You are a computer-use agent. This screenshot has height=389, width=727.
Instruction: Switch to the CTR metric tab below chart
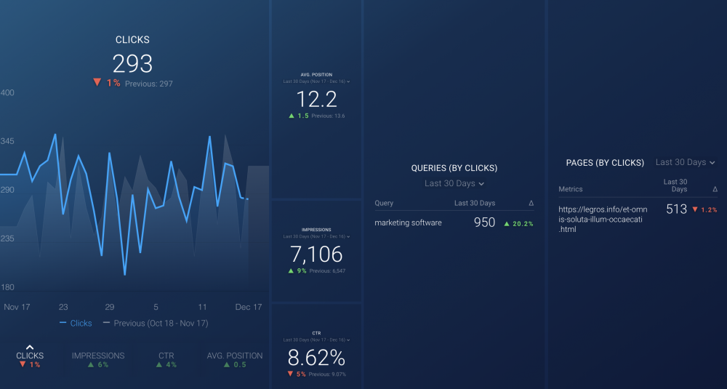(x=166, y=356)
